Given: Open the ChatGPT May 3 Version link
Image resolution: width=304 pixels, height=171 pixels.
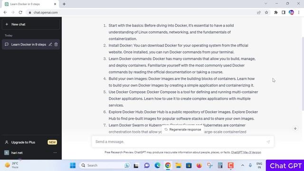Looking at the screenshot, I should (x=246, y=152).
